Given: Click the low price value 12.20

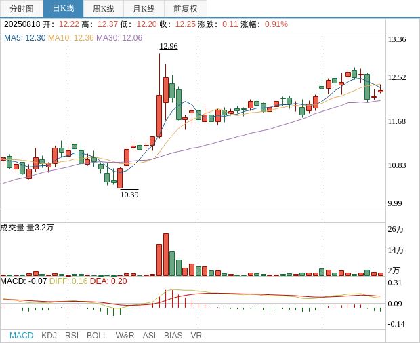Looking at the screenshot, I should click(x=146, y=24).
